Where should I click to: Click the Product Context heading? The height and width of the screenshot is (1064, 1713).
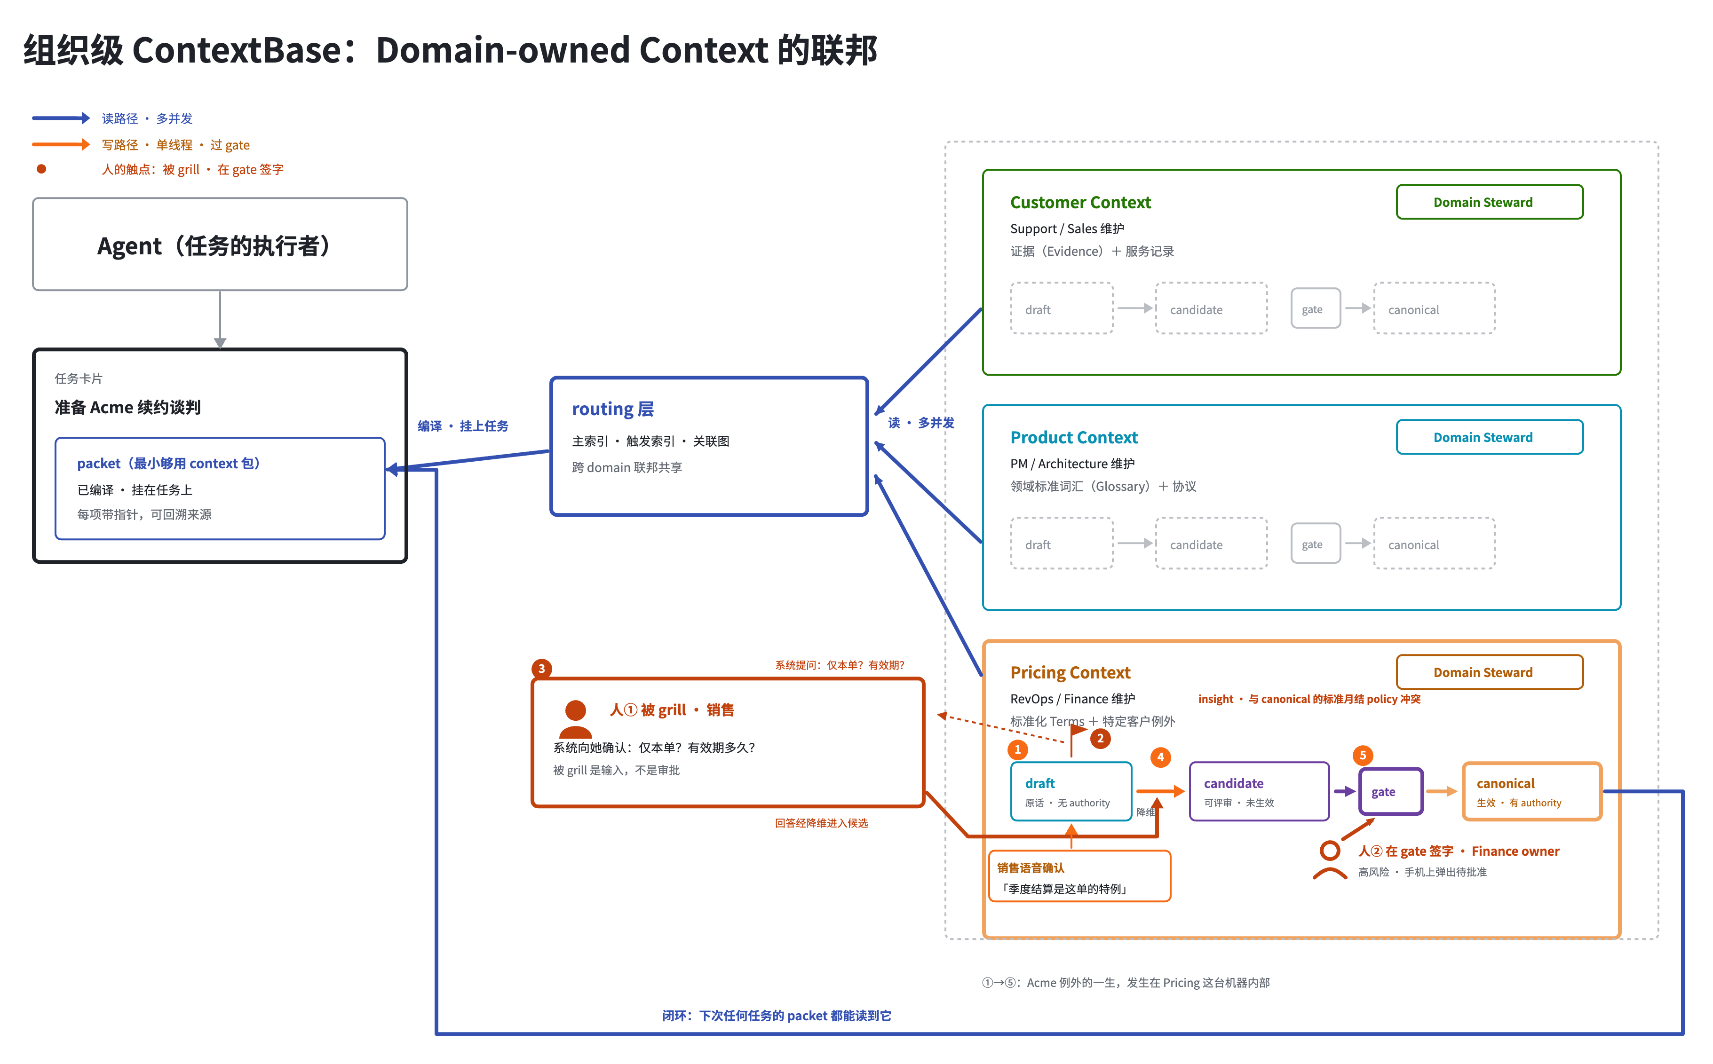point(1074,437)
